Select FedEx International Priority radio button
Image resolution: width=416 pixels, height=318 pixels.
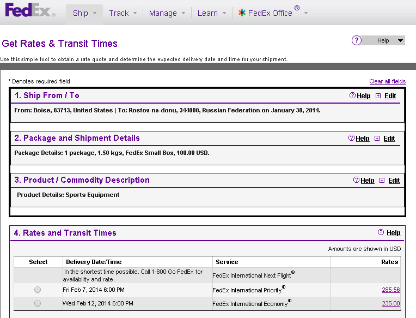coord(38,290)
